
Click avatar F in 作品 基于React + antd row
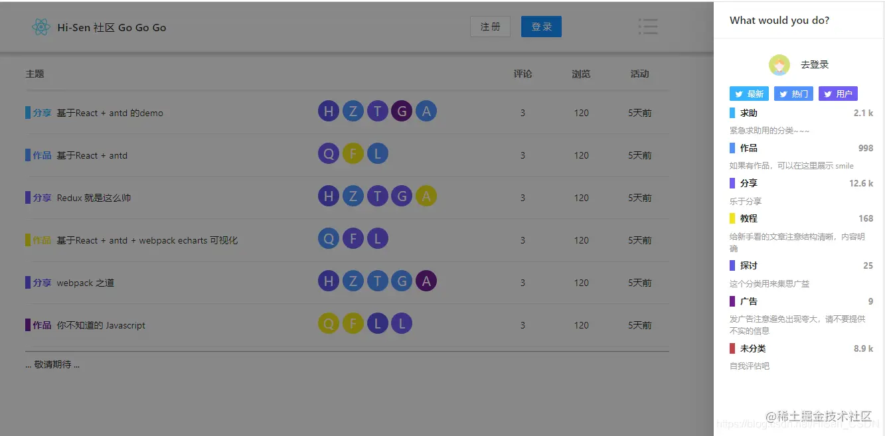(353, 154)
